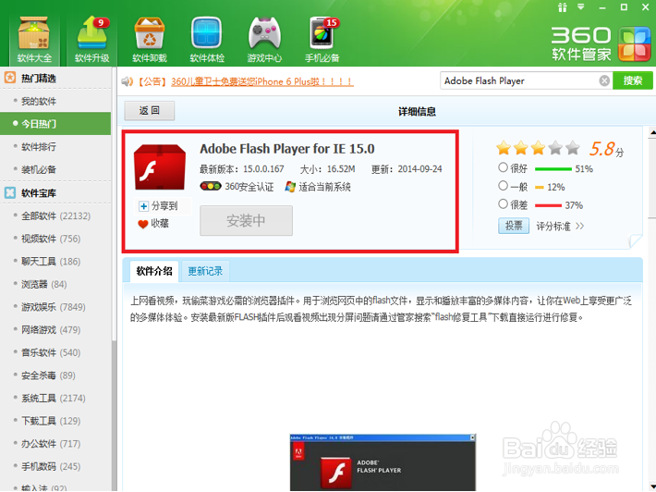Open the 软件升级 upgrade icon
Viewport: 656px width, 492px height.
(x=92, y=40)
